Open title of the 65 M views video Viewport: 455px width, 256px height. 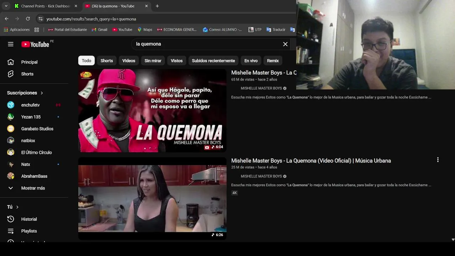[264, 73]
